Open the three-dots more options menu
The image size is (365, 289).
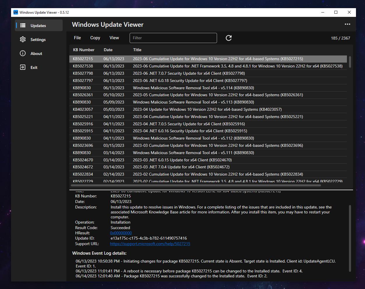[348, 24]
